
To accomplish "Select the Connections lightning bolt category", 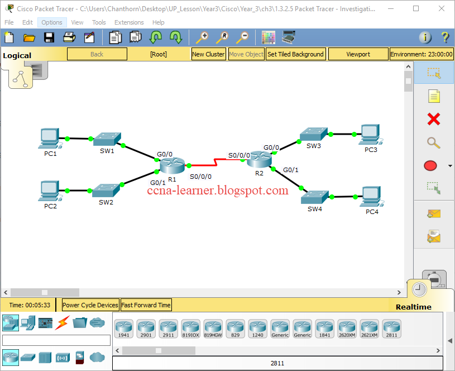I will 63,323.
